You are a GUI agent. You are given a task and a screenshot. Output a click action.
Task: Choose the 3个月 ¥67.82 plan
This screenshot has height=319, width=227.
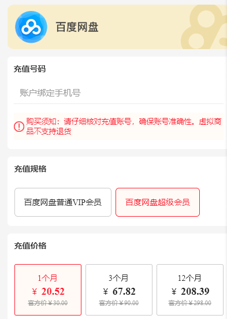[x=119, y=290]
